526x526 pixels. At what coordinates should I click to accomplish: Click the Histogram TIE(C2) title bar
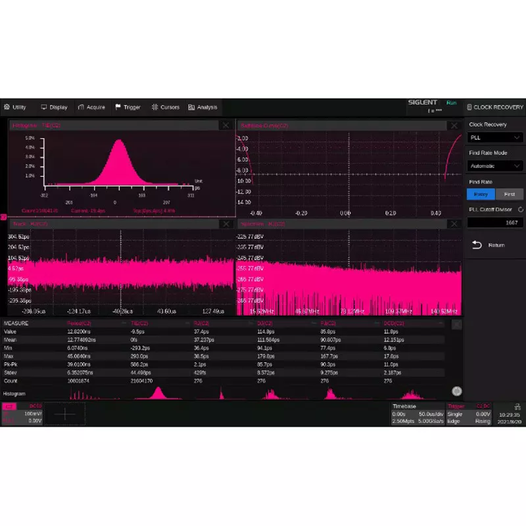tap(114, 125)
